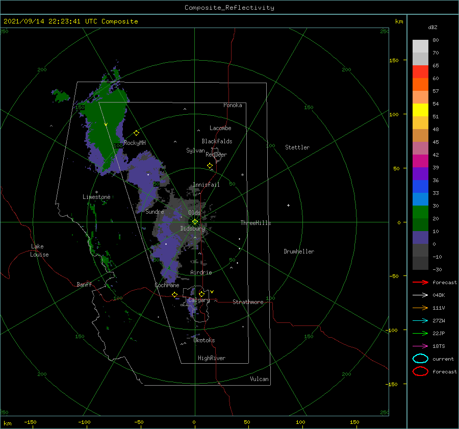The width and height of the screenshot is (459, 429).
Task: Pick the light gray 70-80 dBZ swatch
Action: pyautogui.click(x=420, y=46)
